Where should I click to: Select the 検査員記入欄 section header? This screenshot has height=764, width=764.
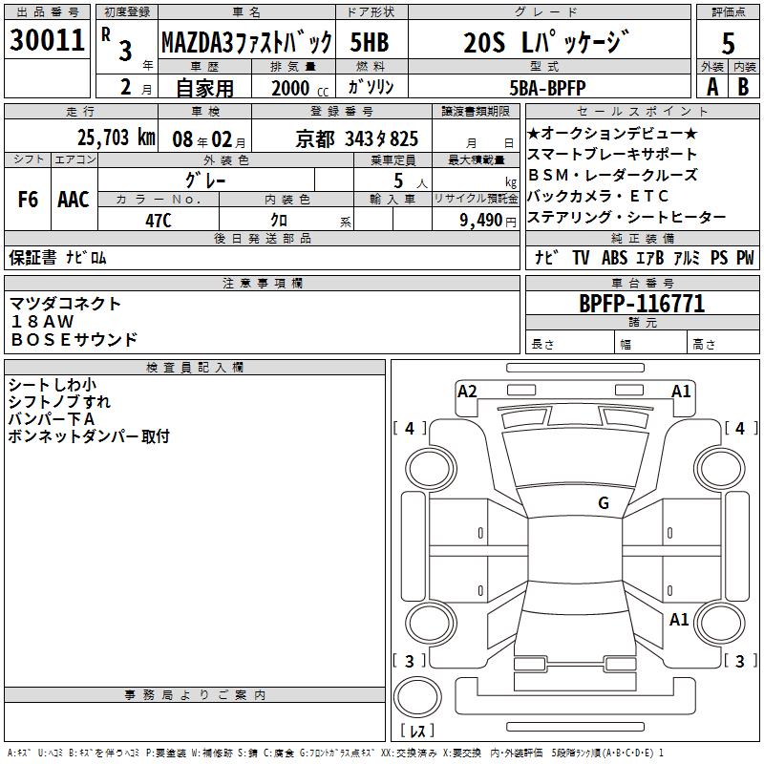pyautogui.click(x=195, y=368)
